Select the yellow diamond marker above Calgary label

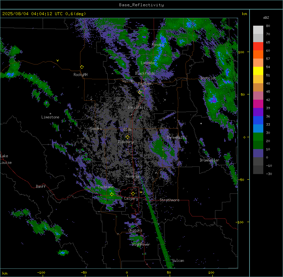tap(133, 194)
